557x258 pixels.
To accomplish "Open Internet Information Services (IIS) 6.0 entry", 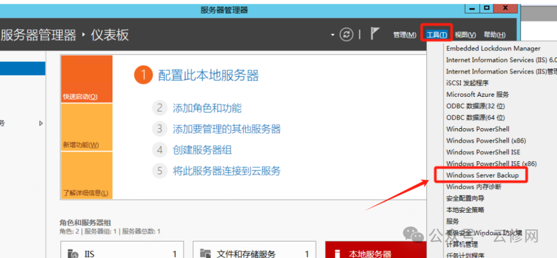I will [x=501, y=60].
